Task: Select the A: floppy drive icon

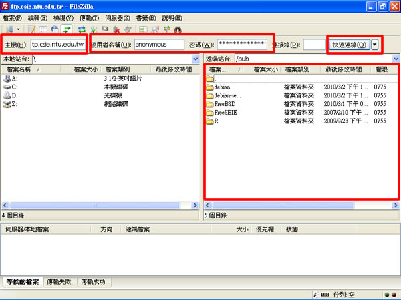Action: pos(7,79)
